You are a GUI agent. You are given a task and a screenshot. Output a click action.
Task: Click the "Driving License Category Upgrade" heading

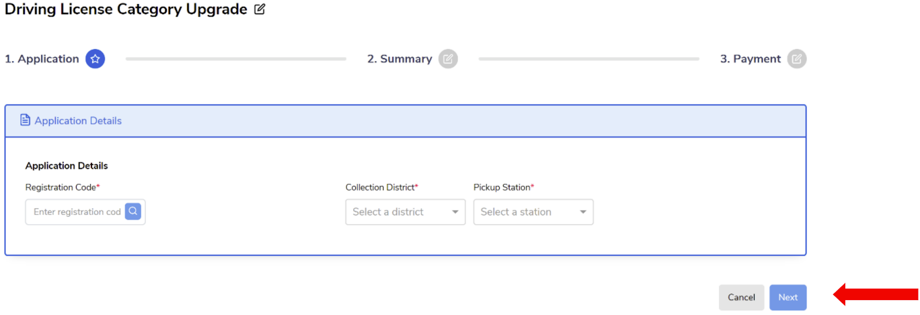point(126,9)
